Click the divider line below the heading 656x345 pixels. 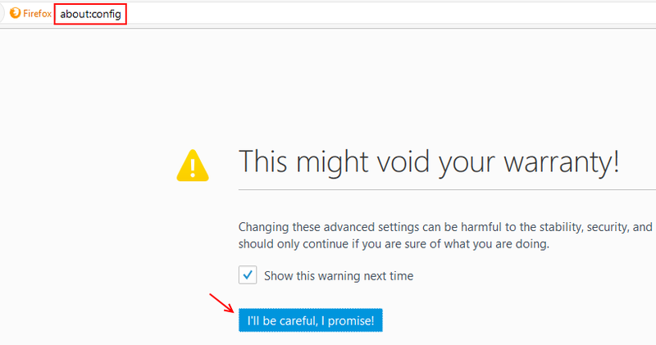point(447,189)
